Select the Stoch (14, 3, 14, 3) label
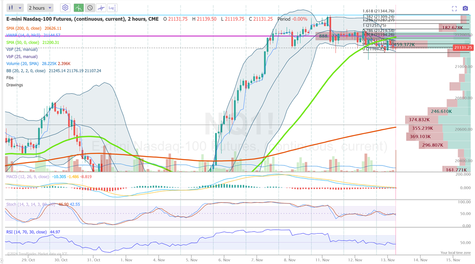 (31, 204)
